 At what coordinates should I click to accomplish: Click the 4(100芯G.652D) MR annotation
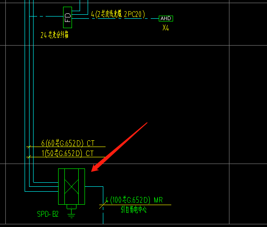point(134,200)
